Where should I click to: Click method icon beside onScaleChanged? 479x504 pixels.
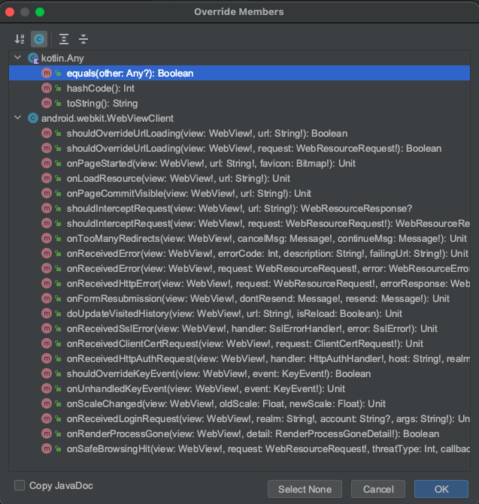[x=47, y=403]
